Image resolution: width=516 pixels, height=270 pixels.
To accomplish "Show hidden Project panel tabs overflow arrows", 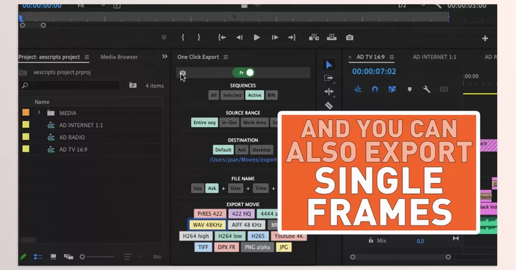I will click(164, 56).
